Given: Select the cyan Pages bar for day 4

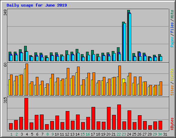Looking at the screenshot, I should click(x=27, y=56).
